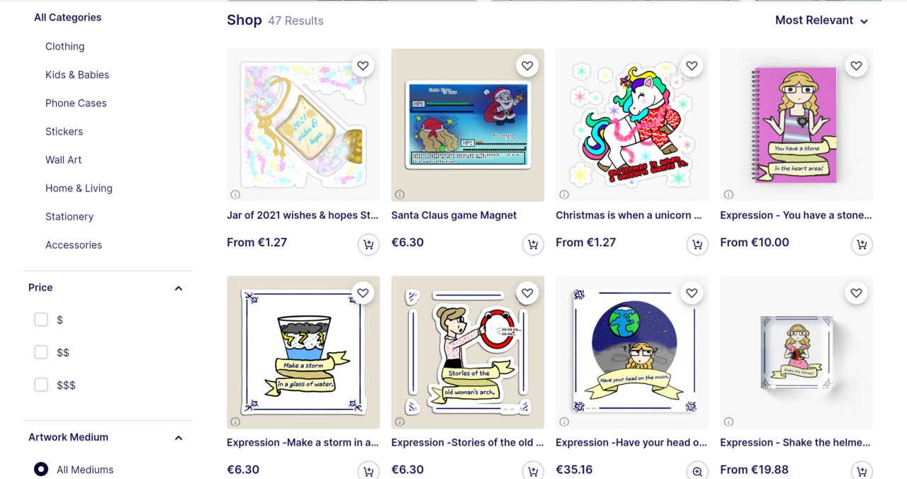
Task: Show info for Santa Claus game Magnet
Action: (400, 194)
